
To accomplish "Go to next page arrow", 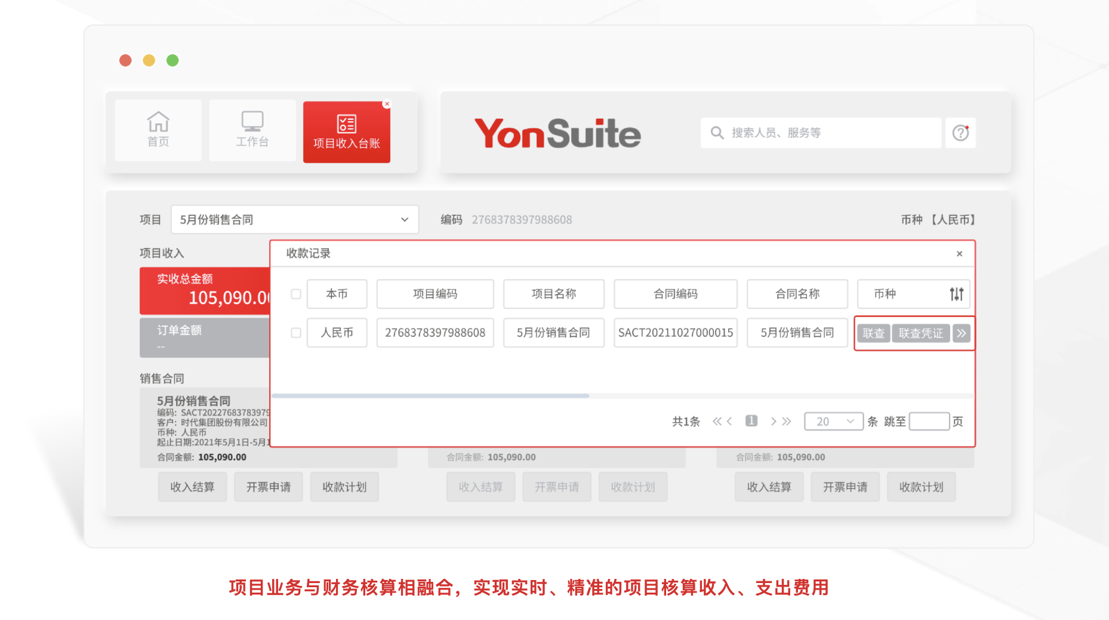I will tap(774, 421).
